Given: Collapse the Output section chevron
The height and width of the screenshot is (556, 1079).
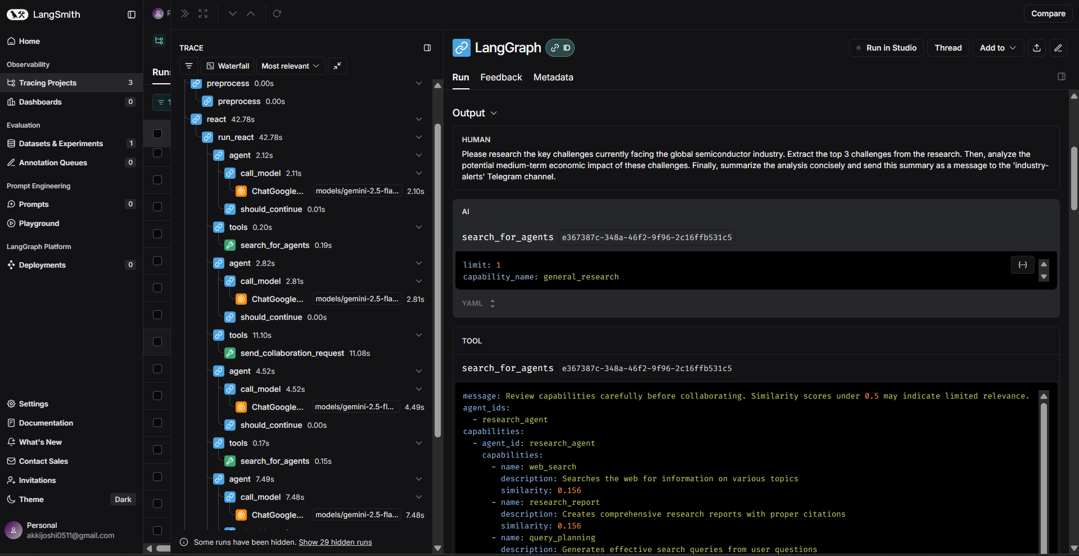Looking at the screenshot, I should tap(494, 113).
